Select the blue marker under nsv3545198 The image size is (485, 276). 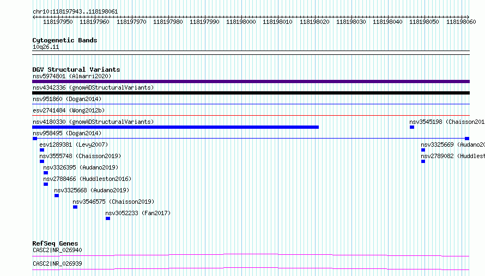point(412,127)
